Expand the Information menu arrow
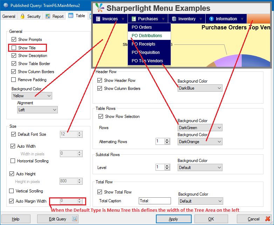This screenshot has width=274, height=225. tap(242, 19)
